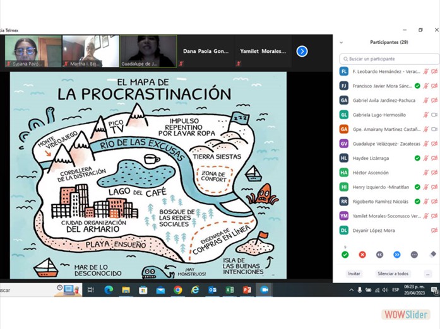
Task: Click the green Yes reaction icon
Action: (345, 255)
